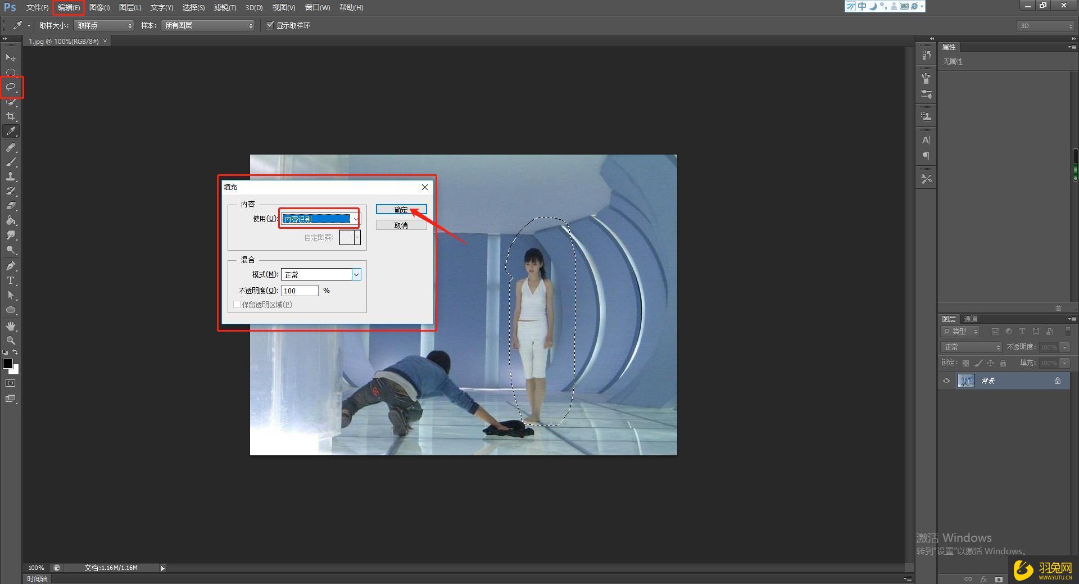This screenshot has height=584, width=1079.
Task: Cancel the fill dialog with 取消
Action: coord(401,225)
